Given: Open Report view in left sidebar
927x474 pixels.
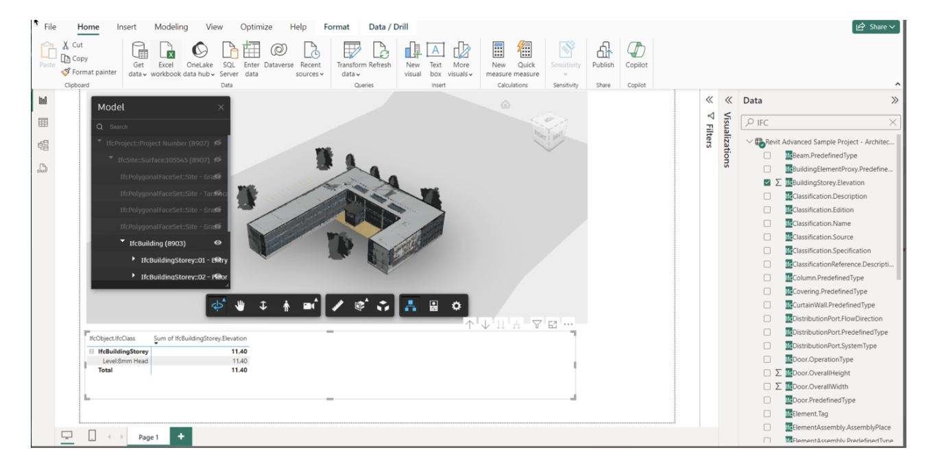Looking at the screenshot, I should [43, 101].
